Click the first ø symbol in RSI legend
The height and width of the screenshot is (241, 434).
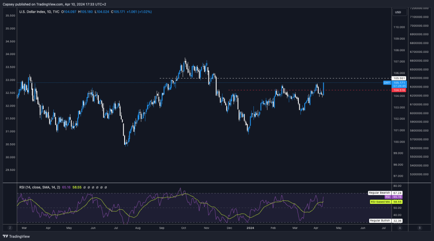click(84, 187)
